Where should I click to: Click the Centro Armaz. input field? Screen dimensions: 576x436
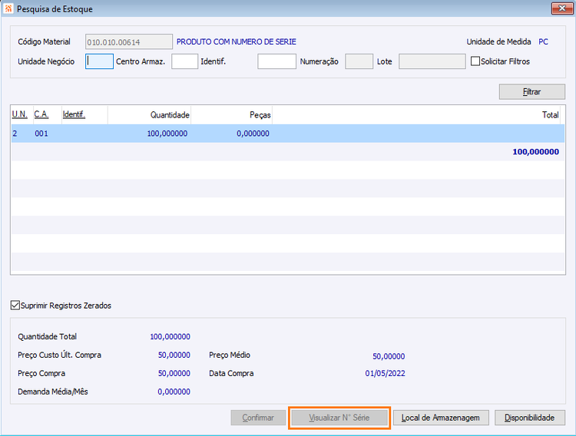(184, 61)
